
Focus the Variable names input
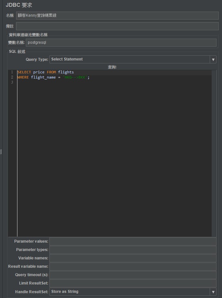click(133, 258)
